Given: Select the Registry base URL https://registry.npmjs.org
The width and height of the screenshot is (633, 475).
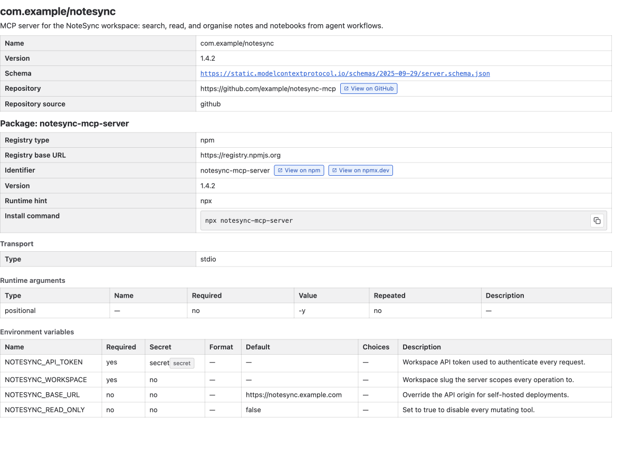Looking at the screenshot, I should click(x=241, y=155).
